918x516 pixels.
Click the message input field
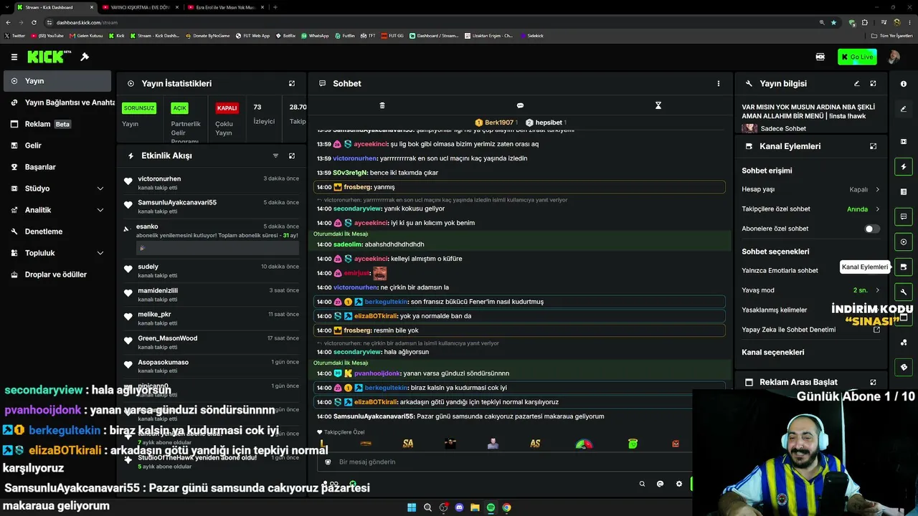pos(506,462)
